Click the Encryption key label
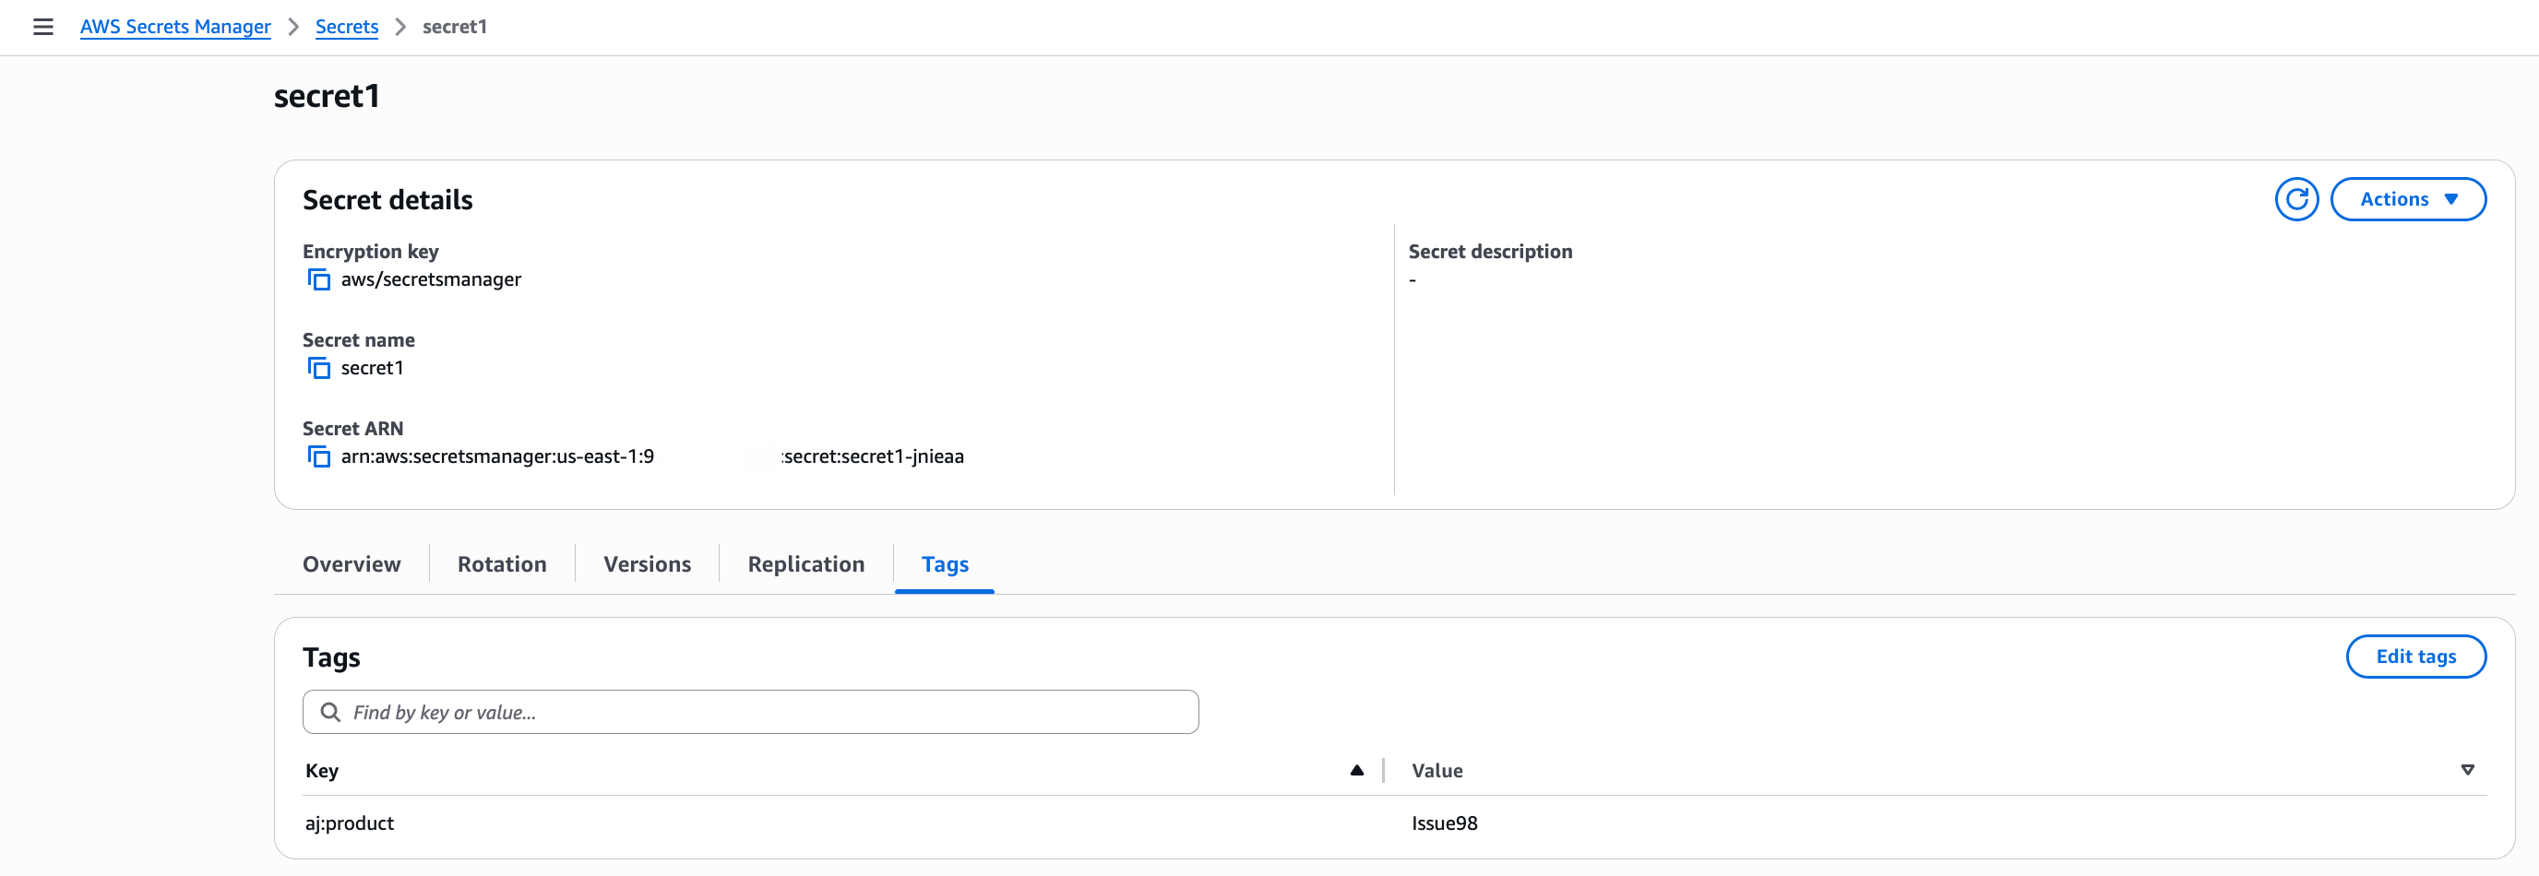The image size is (2539, 876). [x=371, y=251]
